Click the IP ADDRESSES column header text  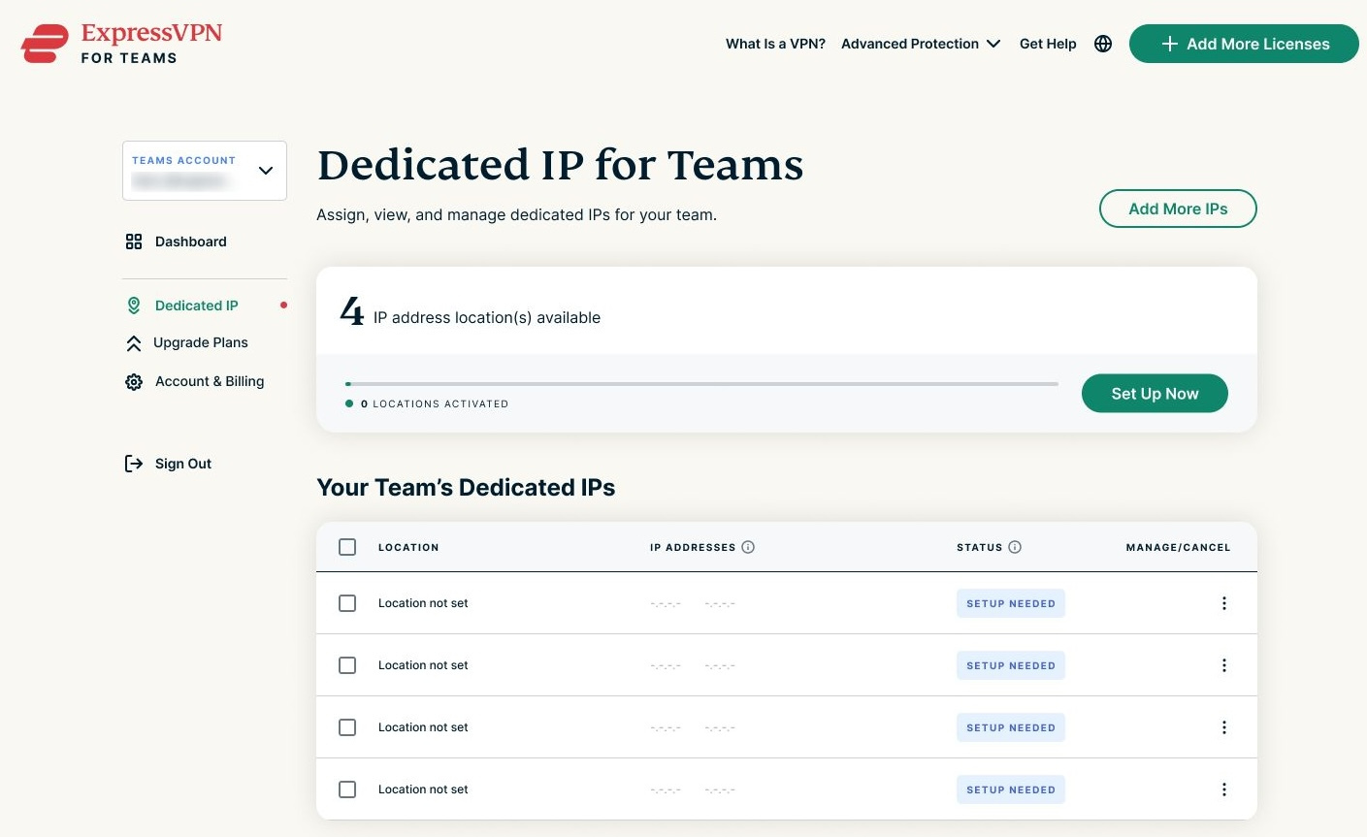693,547
